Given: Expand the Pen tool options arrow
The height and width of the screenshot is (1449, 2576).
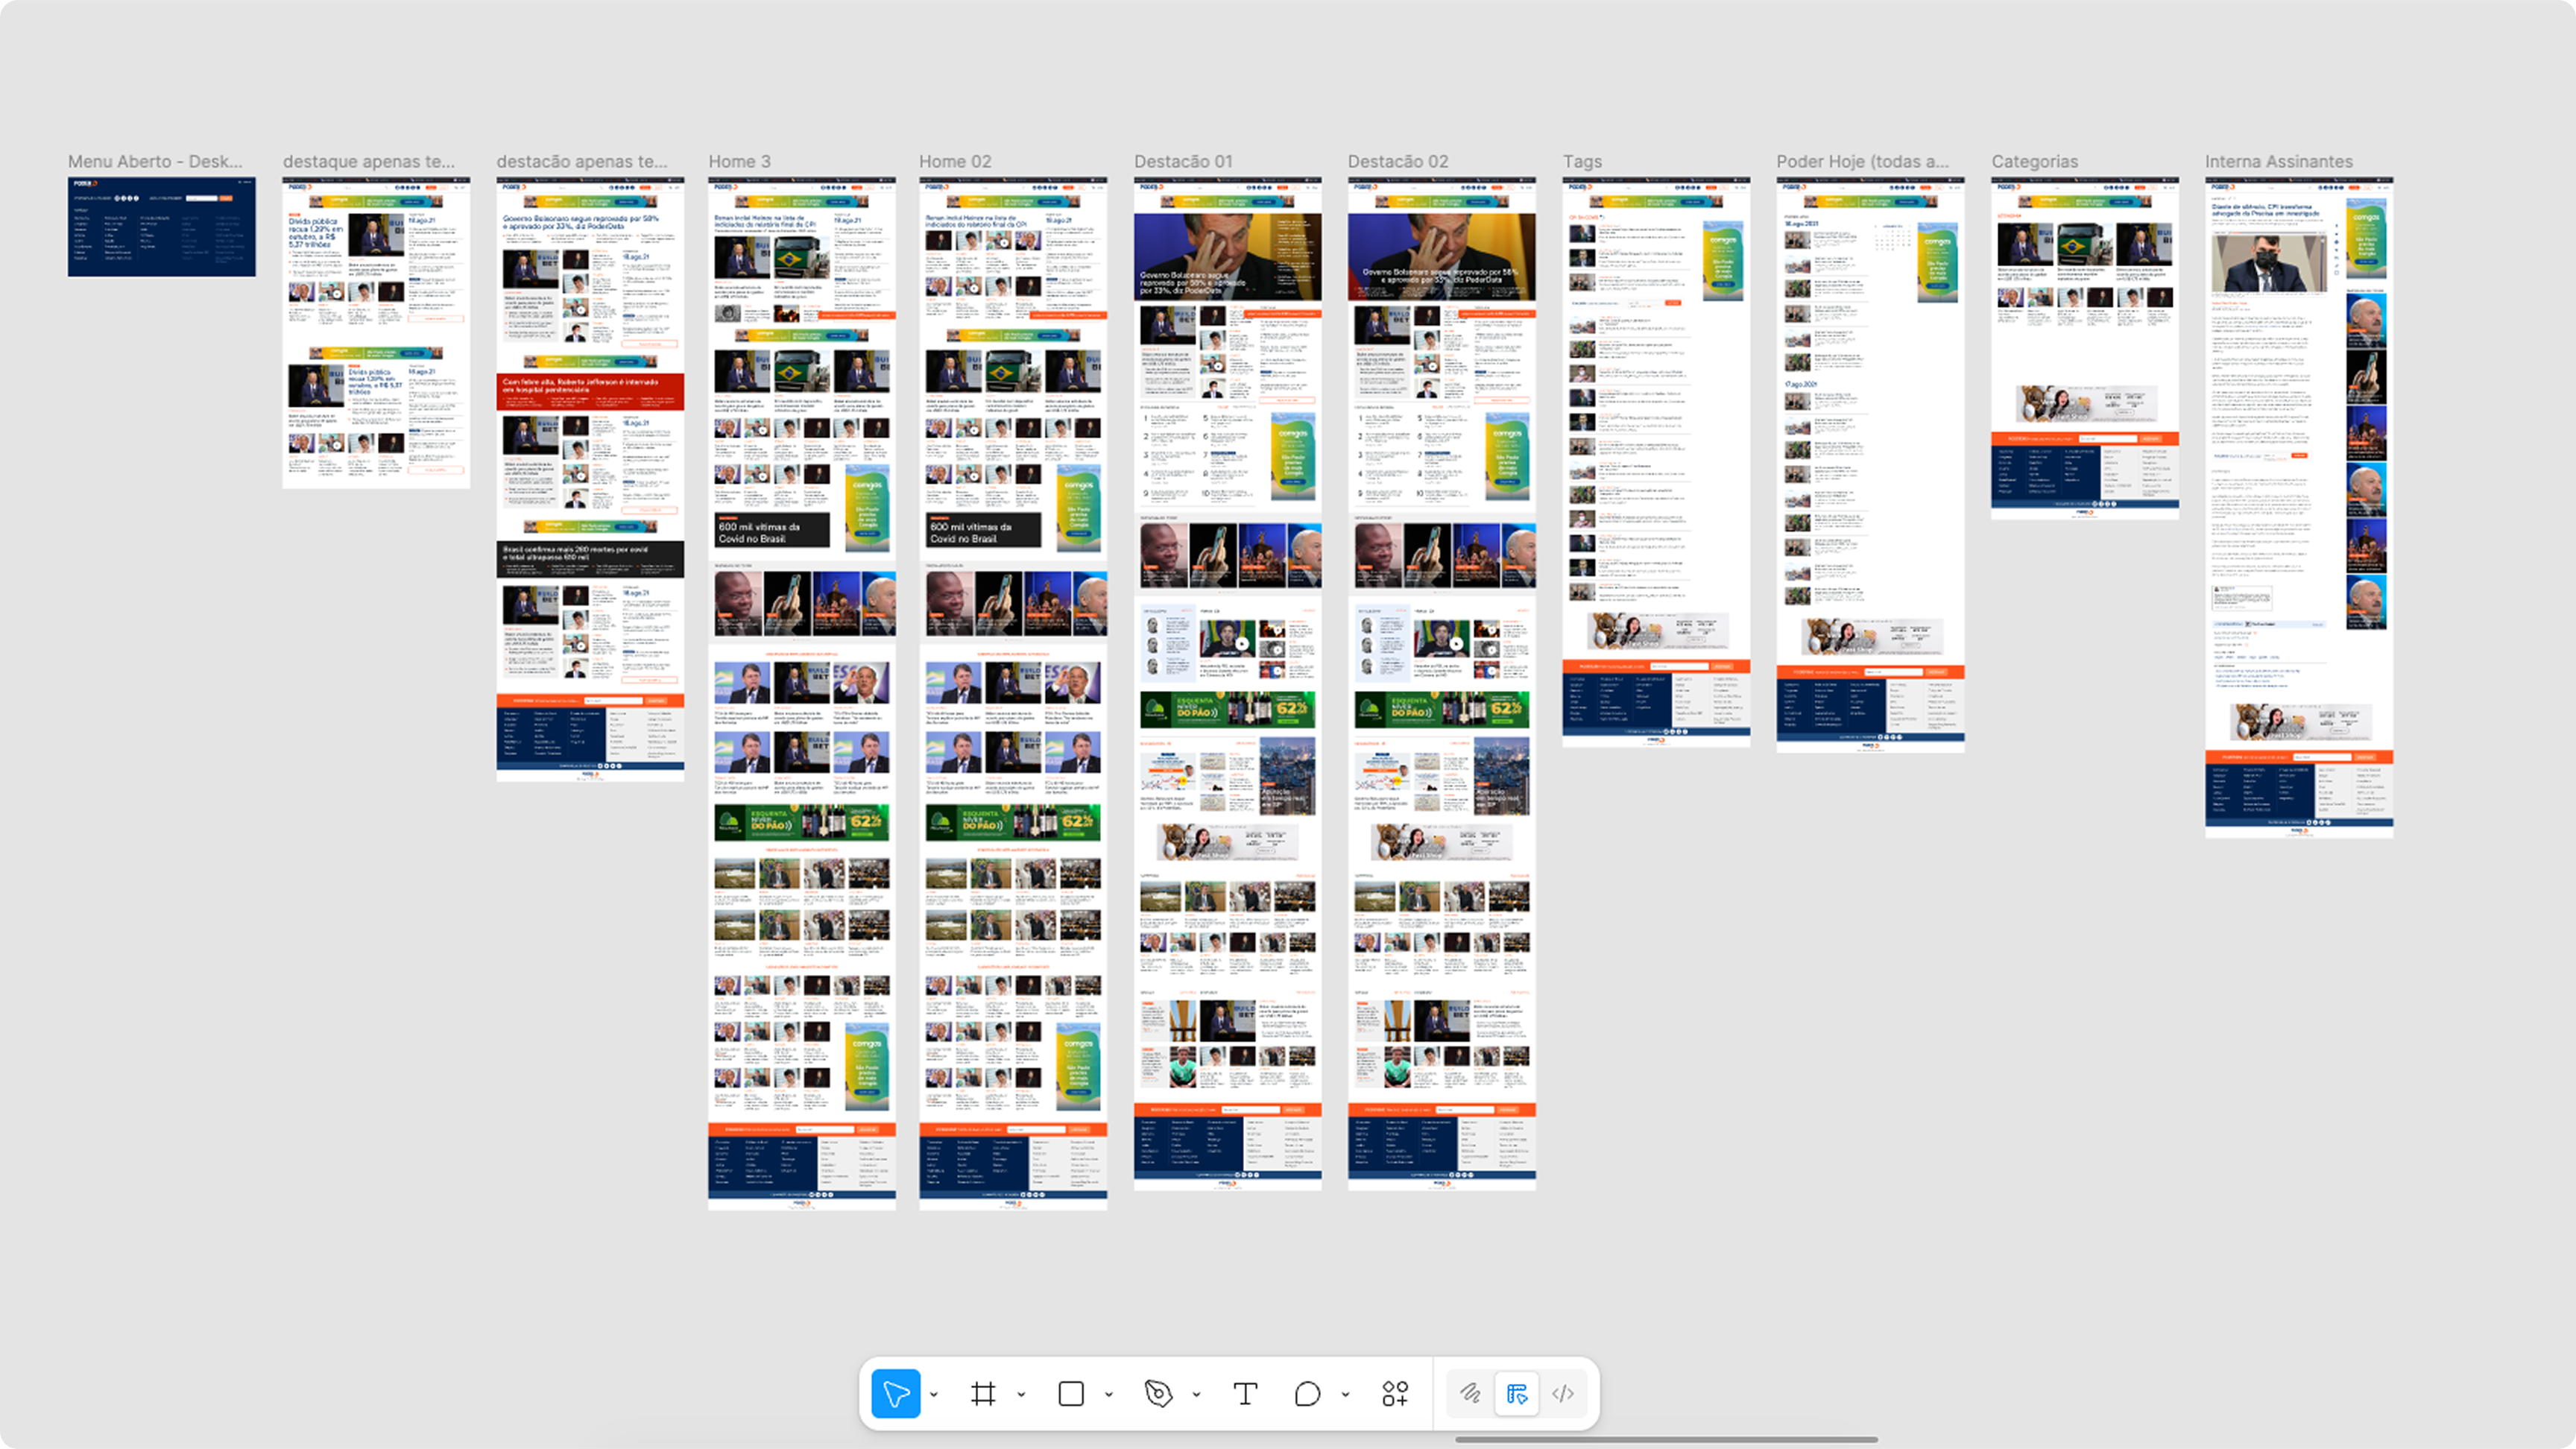Looking at the screenshot, I should pos(1196,1394).
